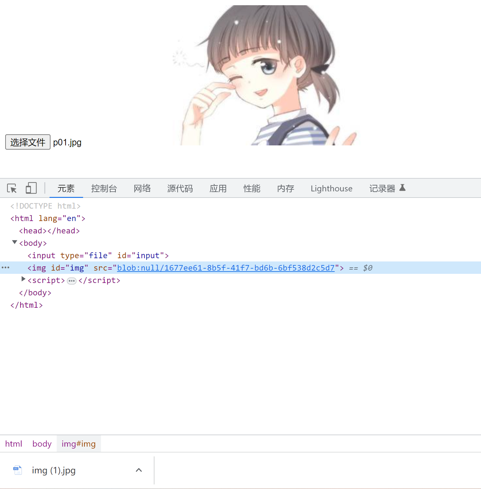Click the p01.jpg file name text
The height and width of the screenshot is (489, 481).
67,142
